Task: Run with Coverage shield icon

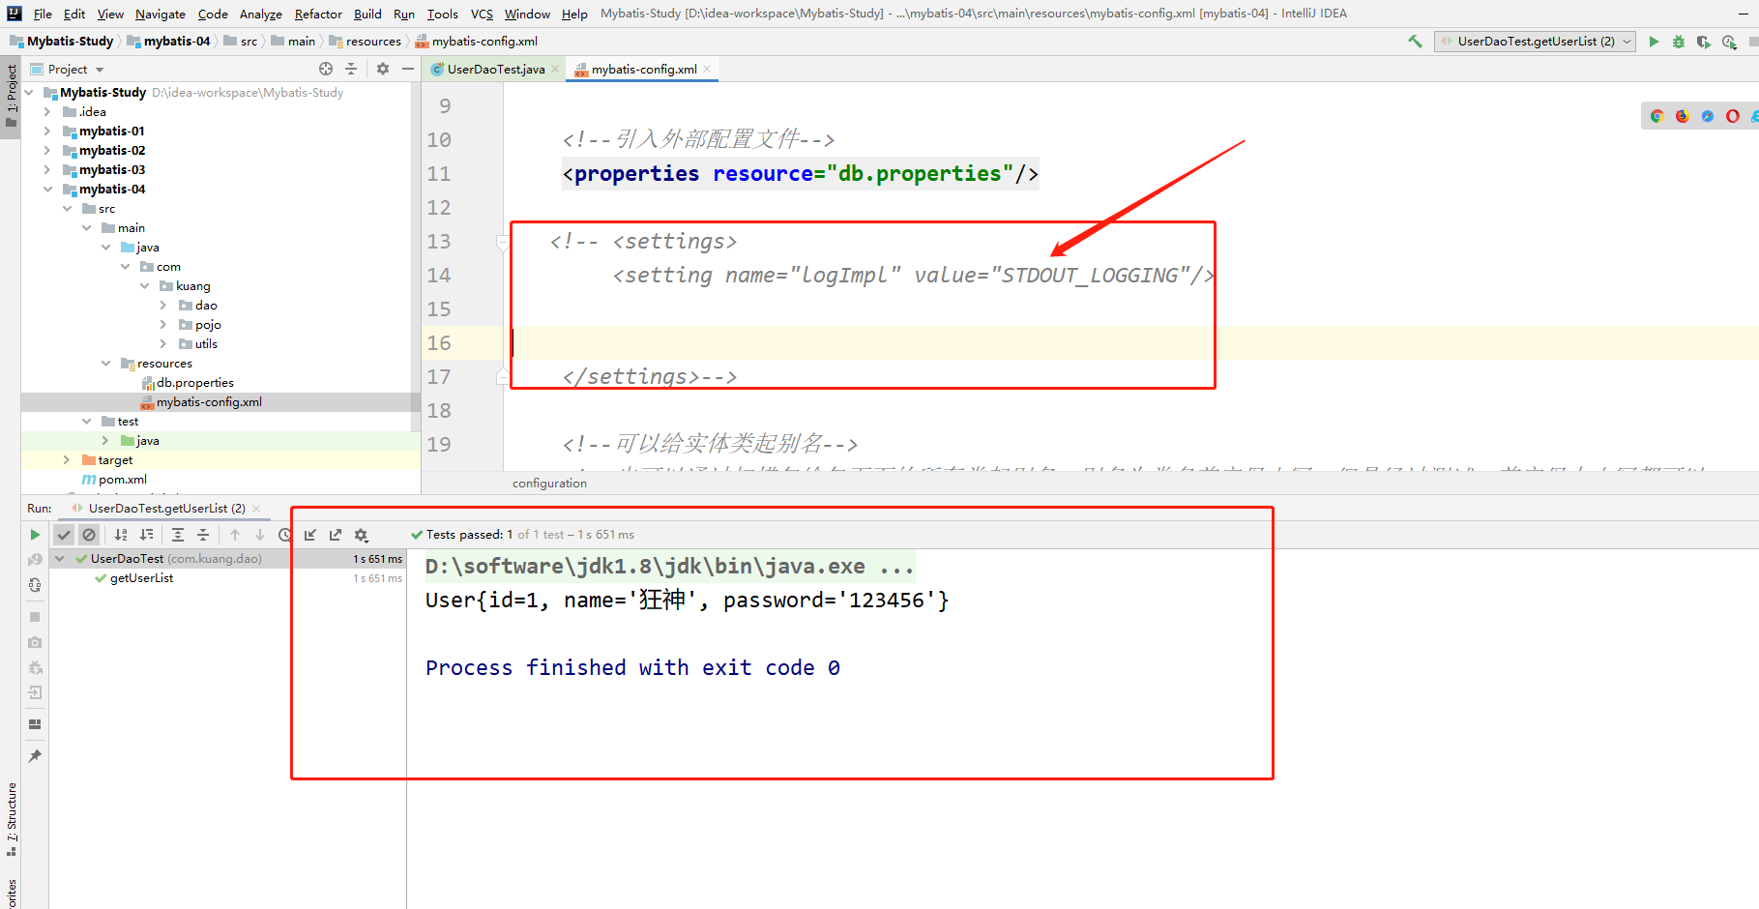Action: pos(1704,42)
